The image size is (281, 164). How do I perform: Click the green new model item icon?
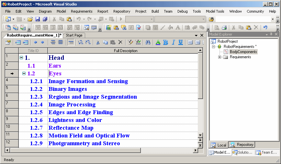click(108, 27)
